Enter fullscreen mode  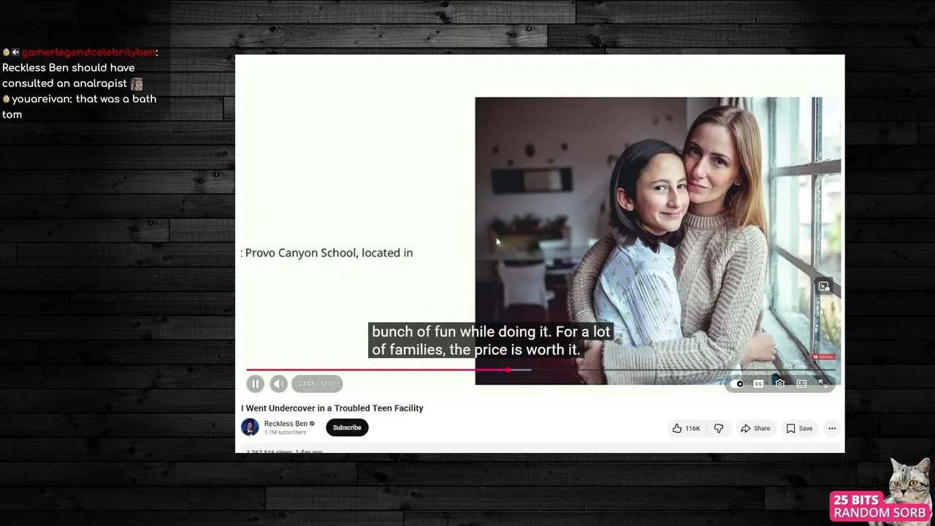click(x=823, y=384)
